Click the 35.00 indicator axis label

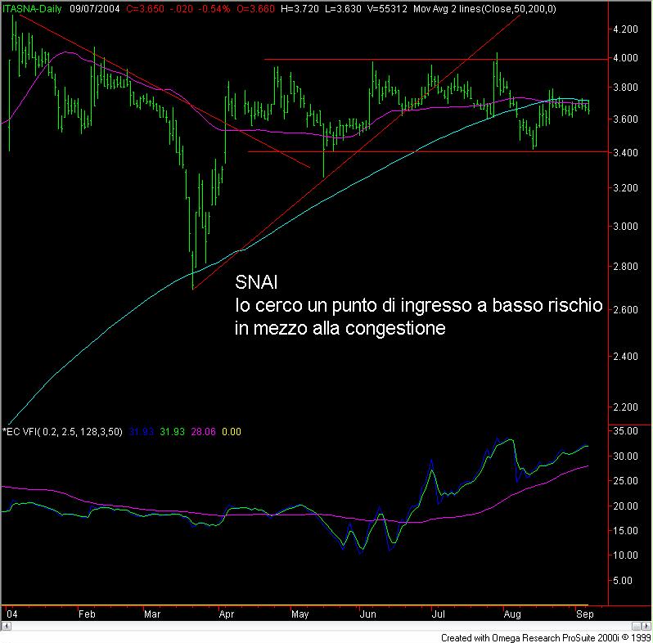[625, 430]
